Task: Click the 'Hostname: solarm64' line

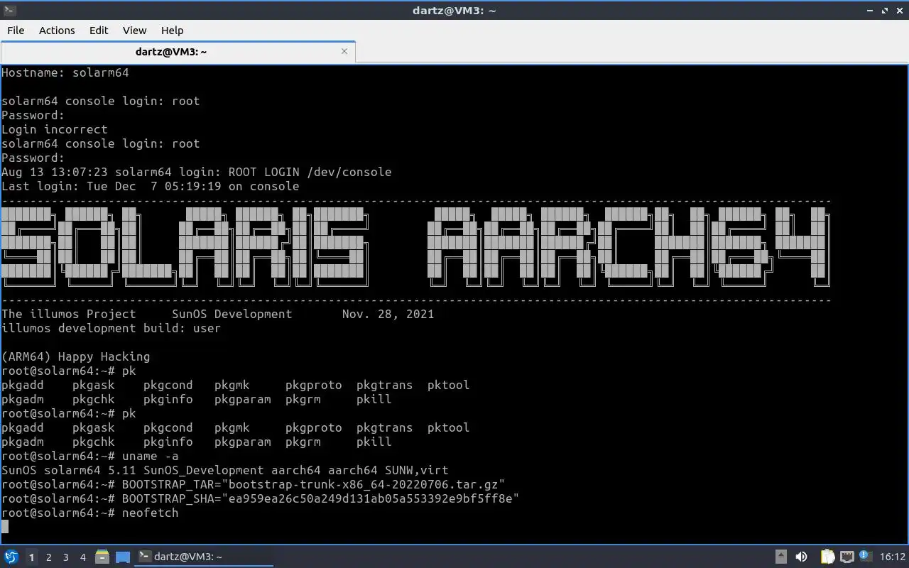Action: click(65, 72)
